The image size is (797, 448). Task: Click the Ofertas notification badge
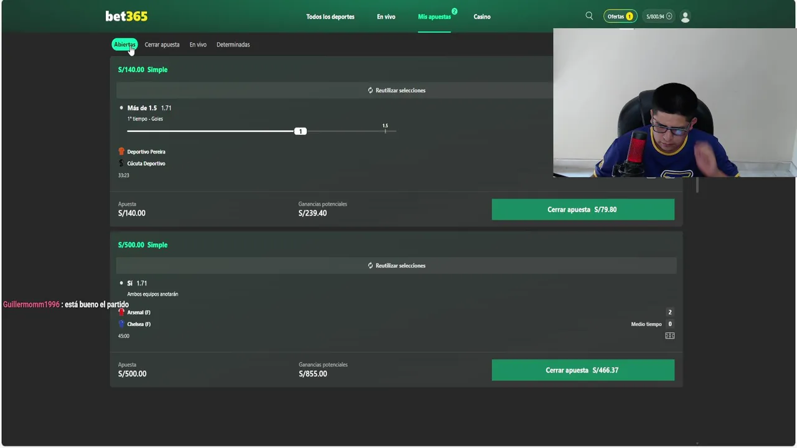[629, 17]
